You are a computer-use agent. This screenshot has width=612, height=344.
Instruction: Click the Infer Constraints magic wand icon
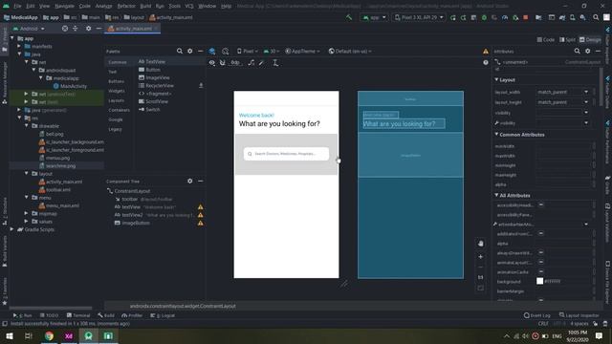coord(261,63)
